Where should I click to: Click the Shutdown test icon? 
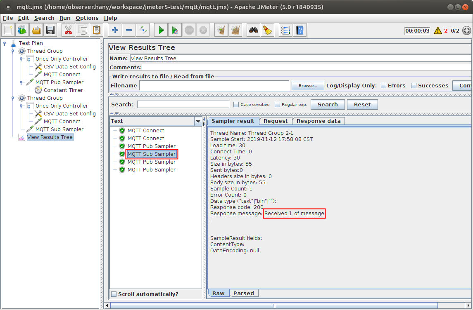coord(203,30)
